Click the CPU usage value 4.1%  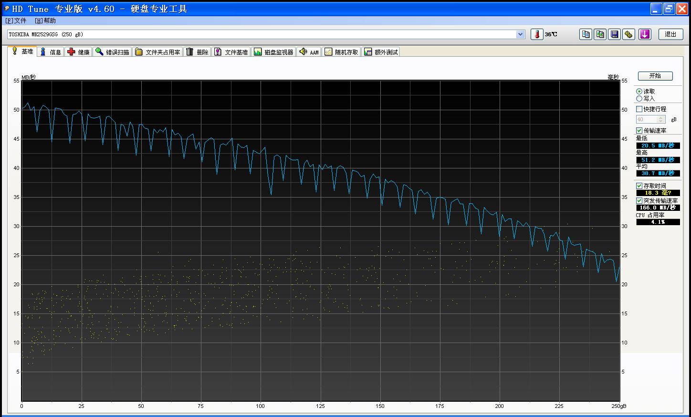[658, 222]
